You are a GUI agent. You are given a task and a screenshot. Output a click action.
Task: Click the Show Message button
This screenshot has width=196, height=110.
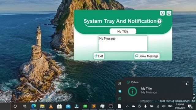pyautogui.click(x=147, y=56)
